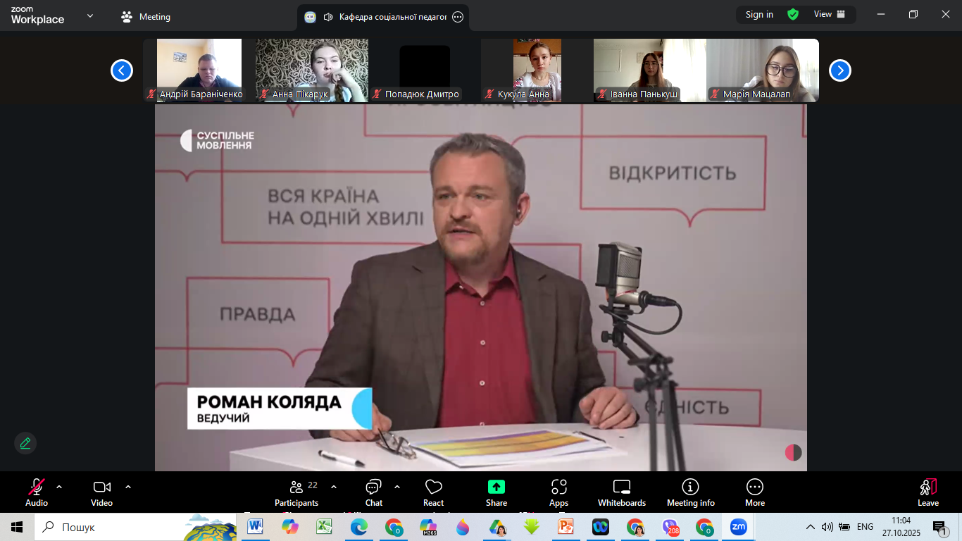Toggle the Video camera
This screenshot has width=962, height=541.
[x=101, y=492]
